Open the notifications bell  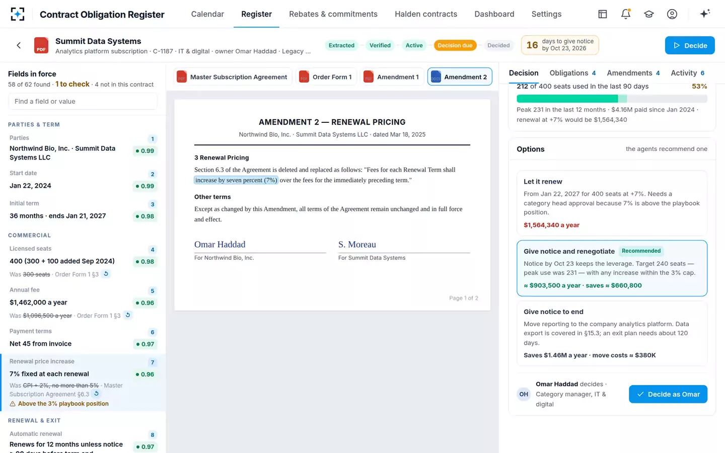coord(626,14)
